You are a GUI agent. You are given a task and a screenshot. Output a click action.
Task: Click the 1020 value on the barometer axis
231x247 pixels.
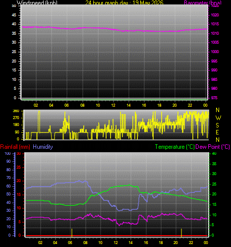click(215, 15)
